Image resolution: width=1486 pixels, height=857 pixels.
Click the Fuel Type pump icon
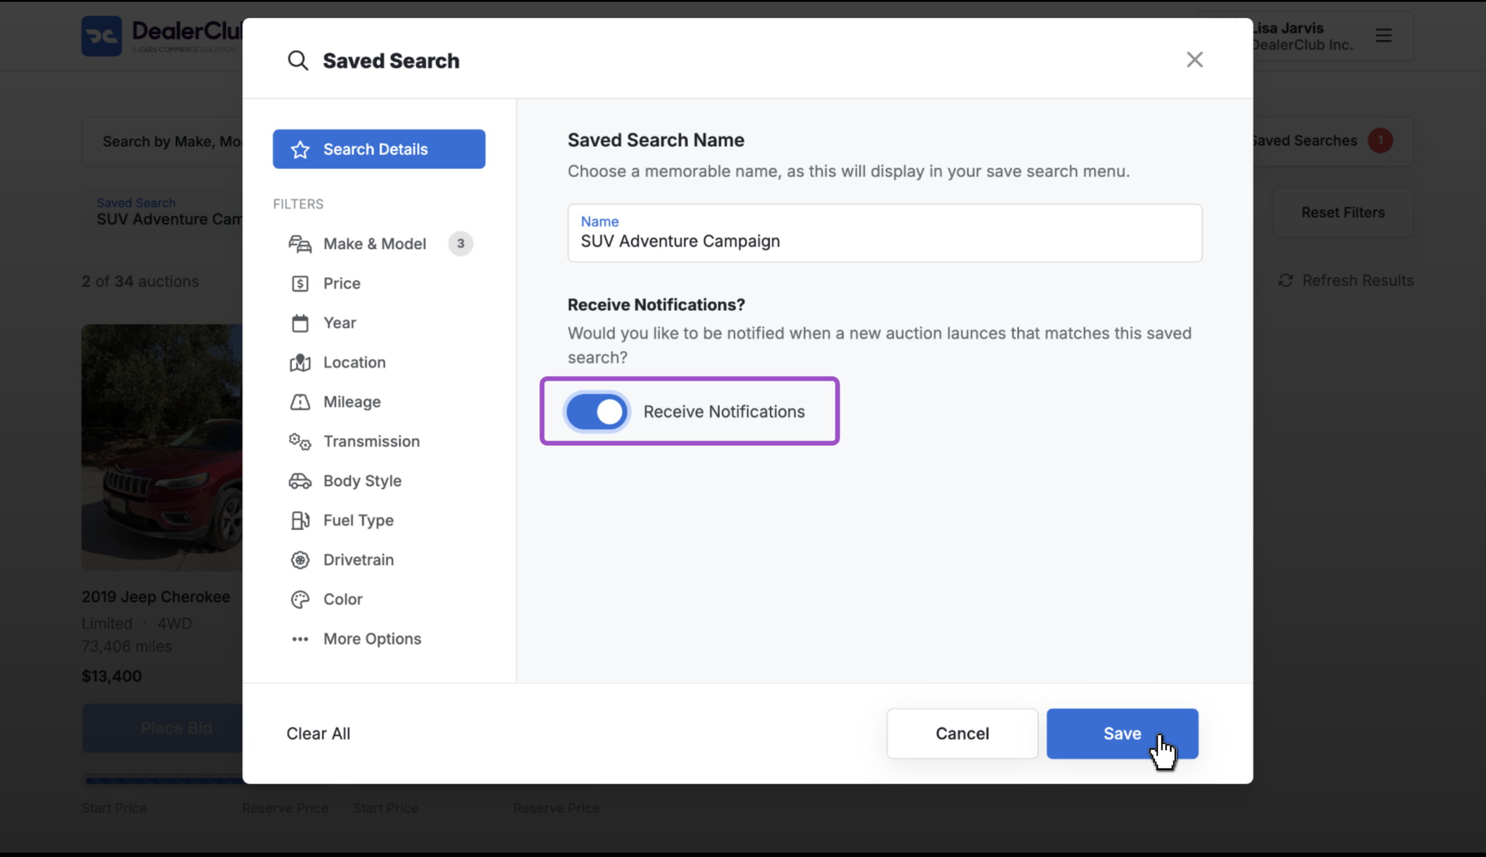click(300, 520)
